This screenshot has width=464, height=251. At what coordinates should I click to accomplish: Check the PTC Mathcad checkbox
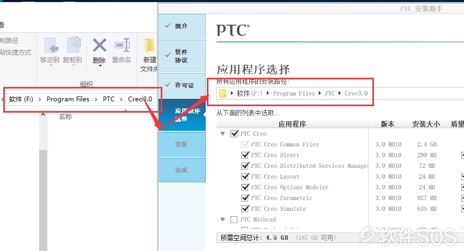point(234,219)
